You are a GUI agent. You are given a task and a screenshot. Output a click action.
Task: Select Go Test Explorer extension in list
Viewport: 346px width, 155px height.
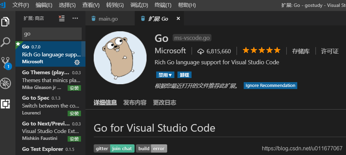pyautogui.click(x=50, y=149)
